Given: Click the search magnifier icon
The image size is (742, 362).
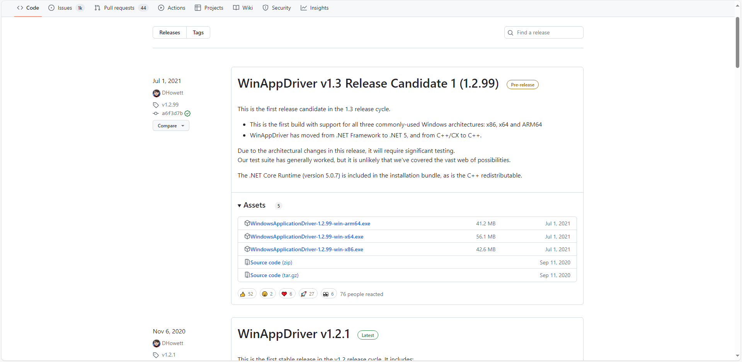Looking at the screenshot, I should 511,33.
